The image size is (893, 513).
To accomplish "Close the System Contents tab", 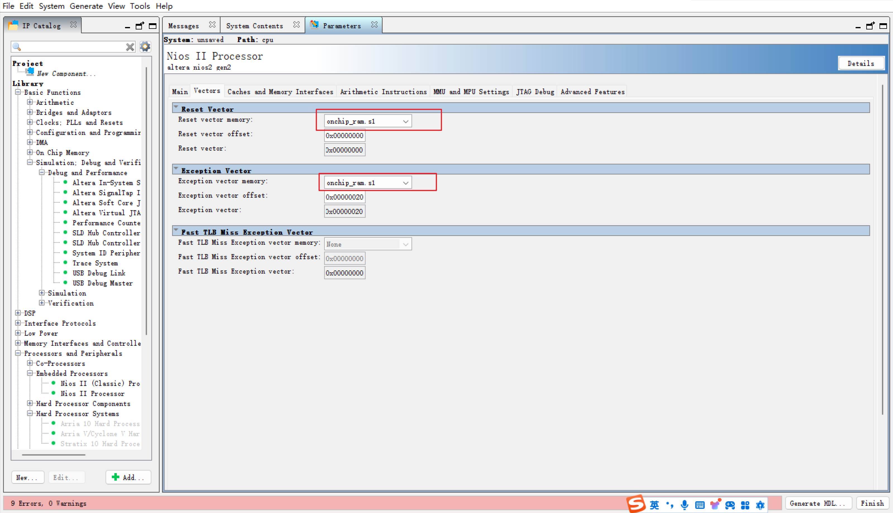I will click(x=296, y=25).
